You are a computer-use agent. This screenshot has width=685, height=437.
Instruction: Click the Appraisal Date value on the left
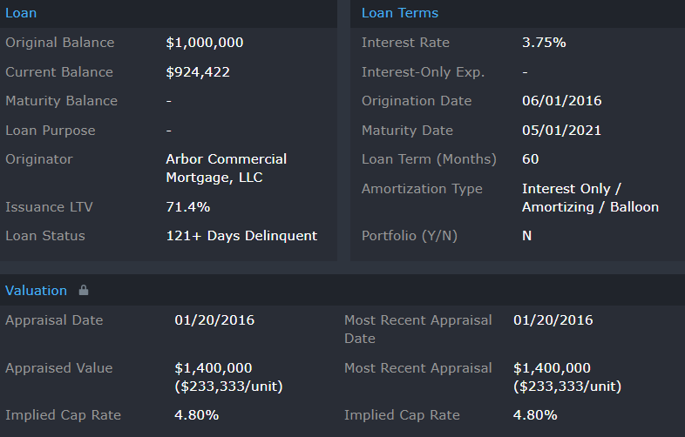(214, 320)
